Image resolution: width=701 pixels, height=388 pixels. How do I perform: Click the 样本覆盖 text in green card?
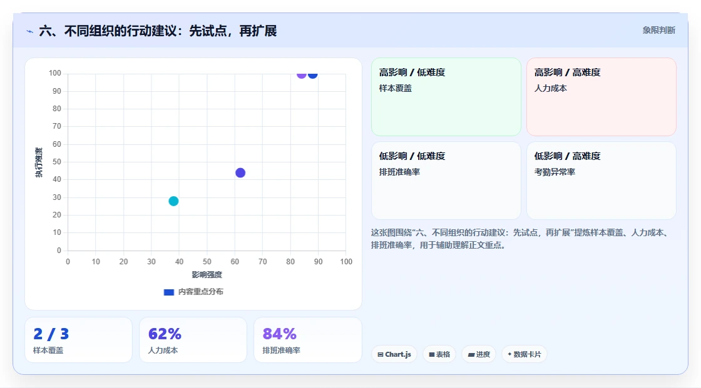pos(395,88)
